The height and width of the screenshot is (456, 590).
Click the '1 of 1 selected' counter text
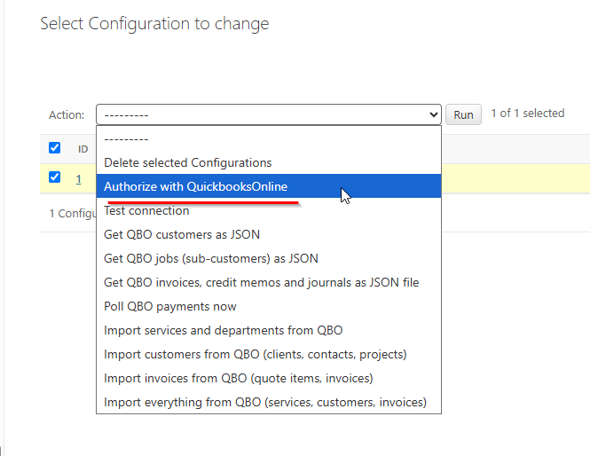528,114
